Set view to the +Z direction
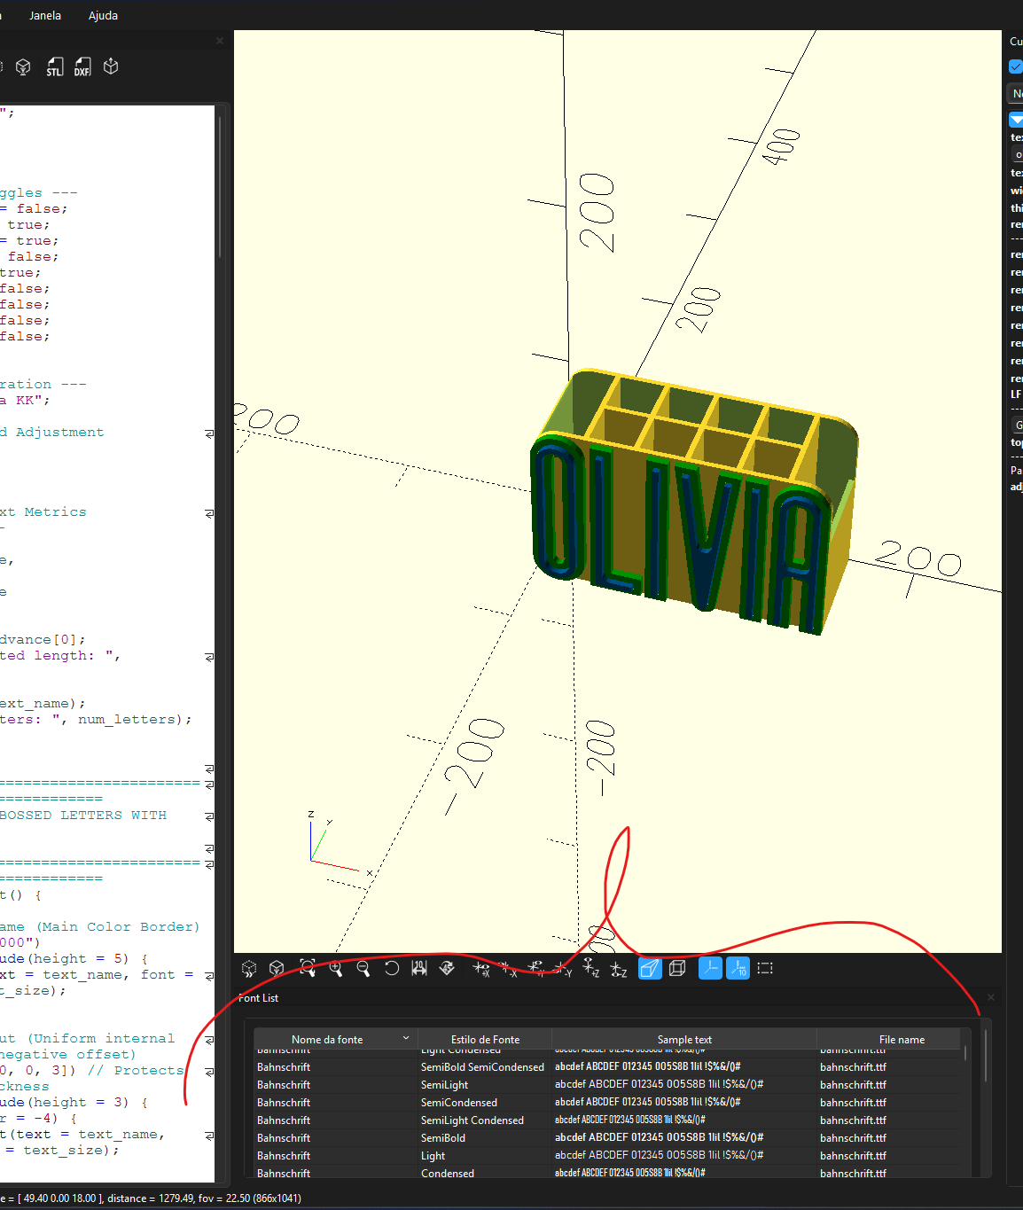This screenshot has width=1023, height=1210. (x=591, y=969)
